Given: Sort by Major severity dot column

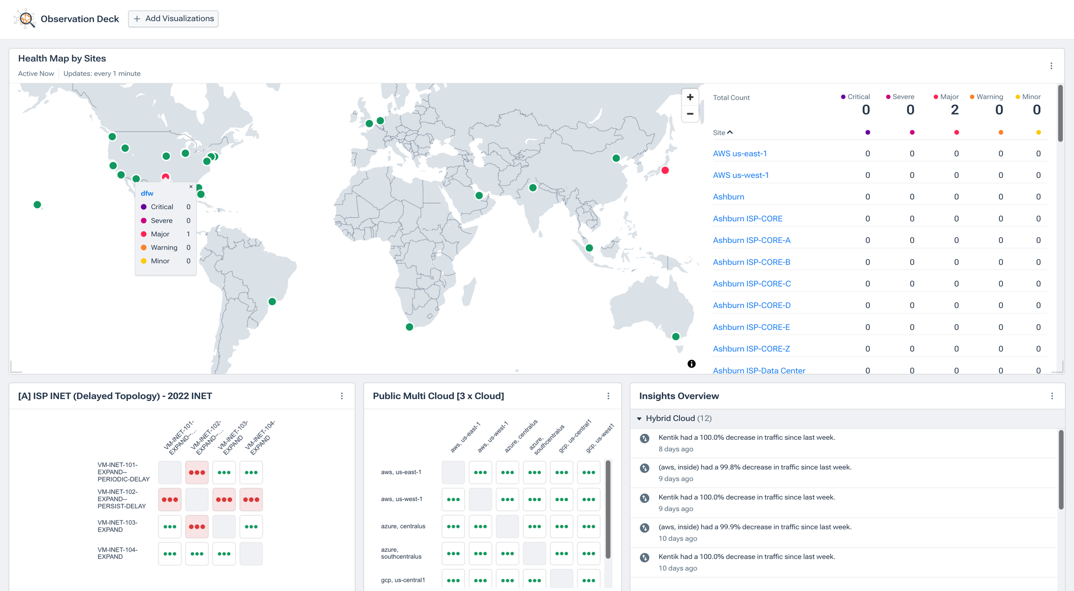Looking at the screenshot, I should 956,132.
